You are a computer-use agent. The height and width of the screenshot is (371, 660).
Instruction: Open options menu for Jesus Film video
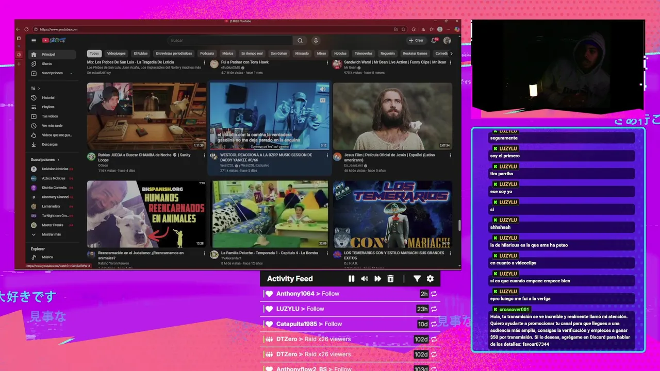(450, 155)
